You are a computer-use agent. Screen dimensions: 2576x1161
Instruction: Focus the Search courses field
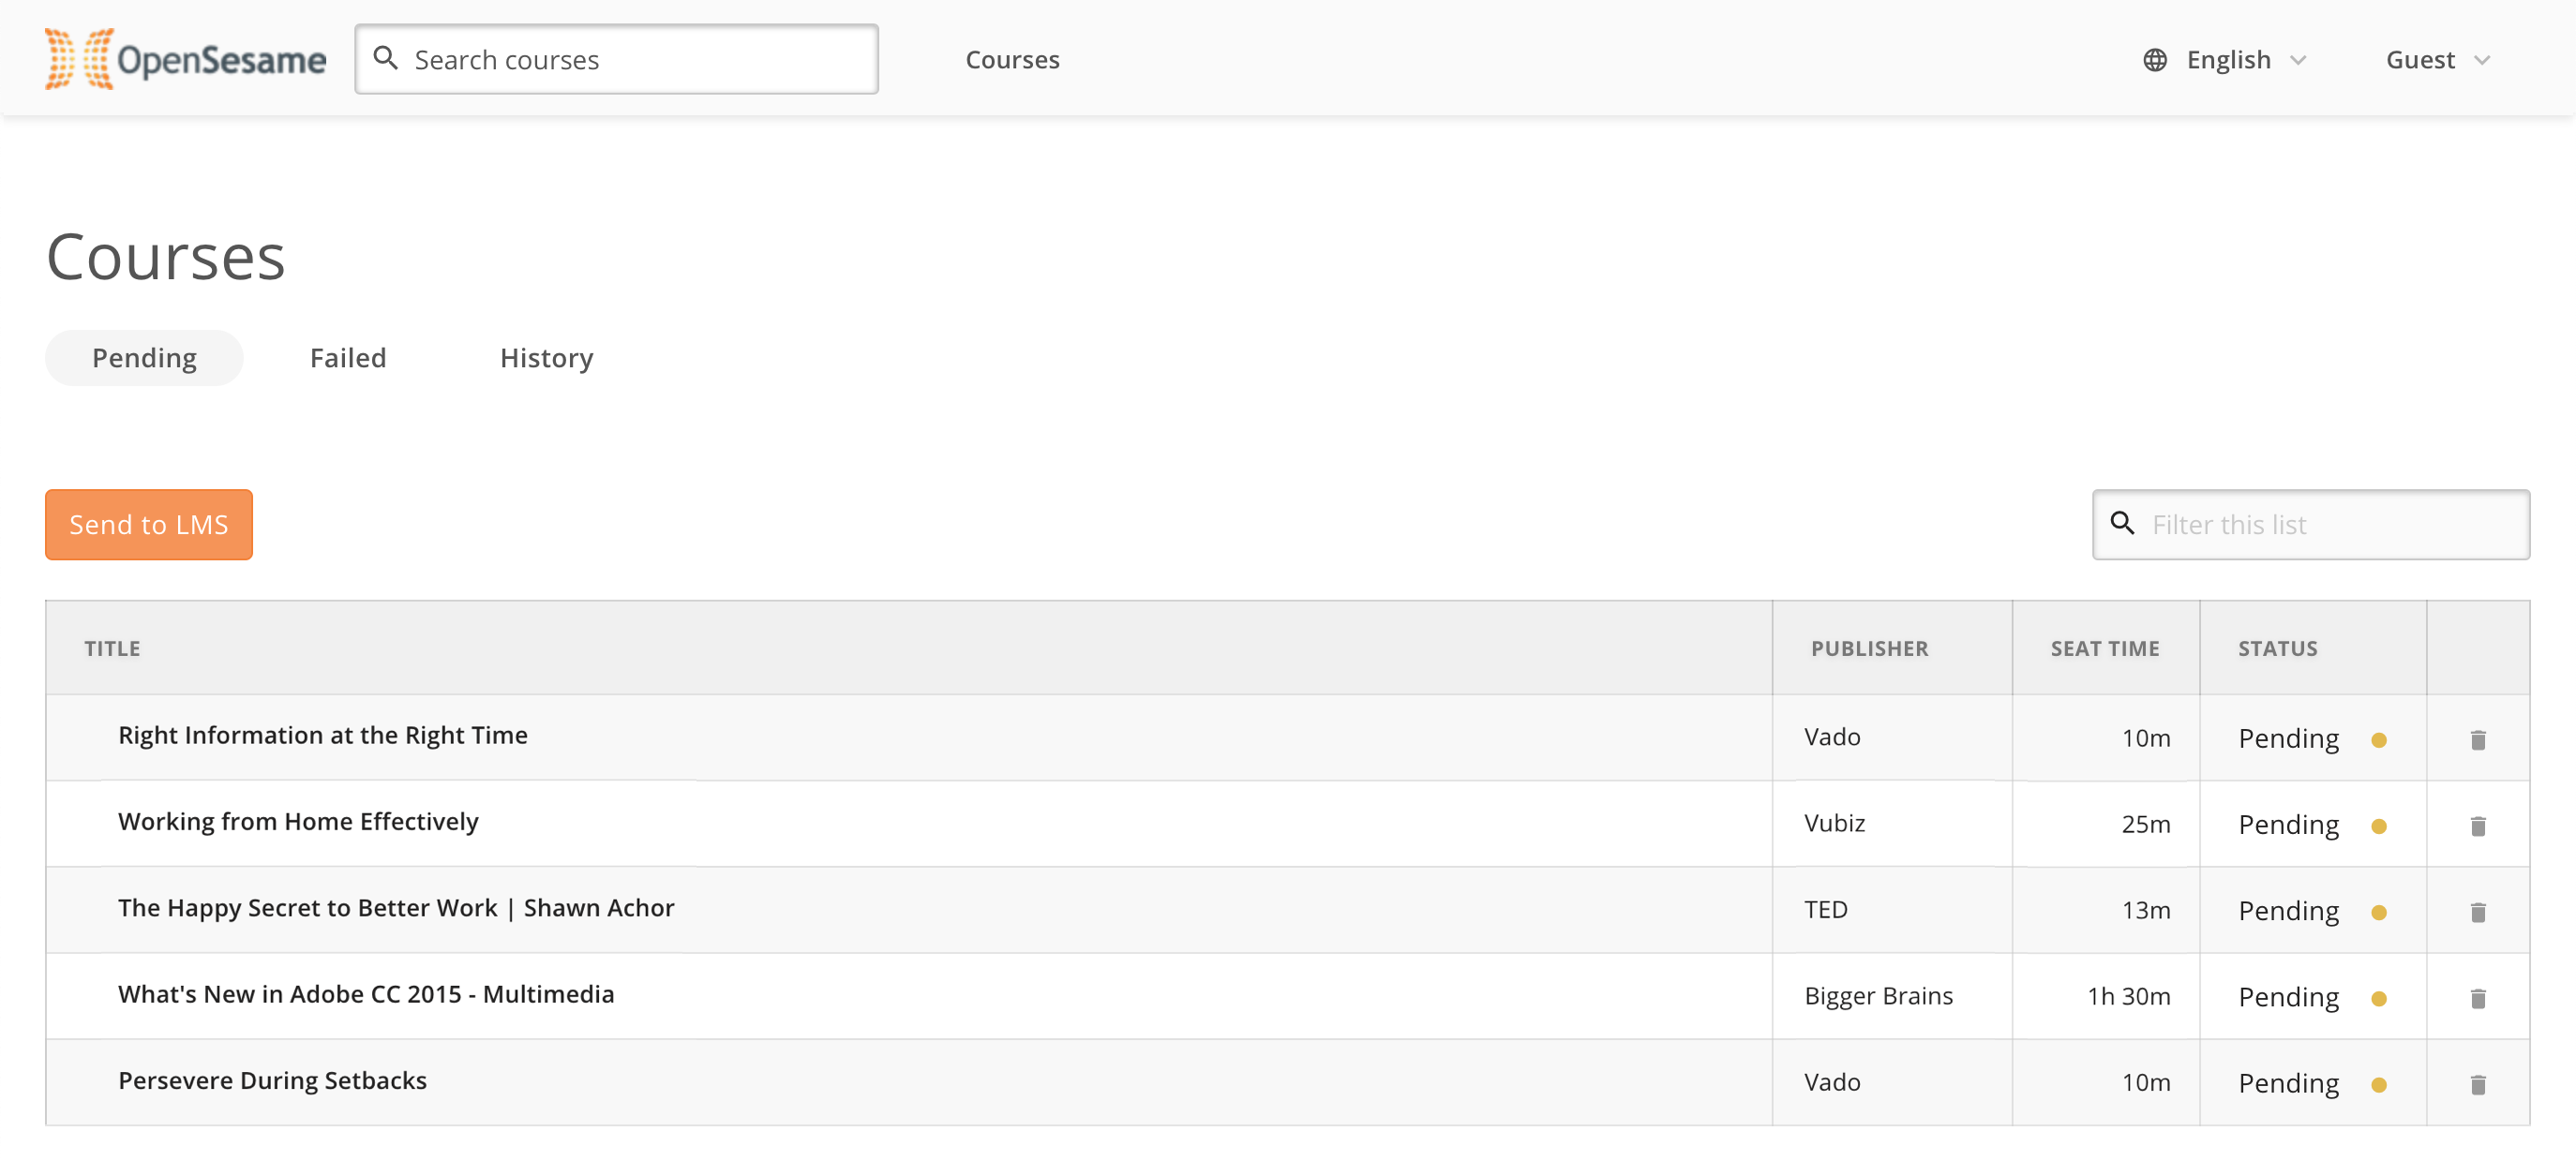point(616,59)
